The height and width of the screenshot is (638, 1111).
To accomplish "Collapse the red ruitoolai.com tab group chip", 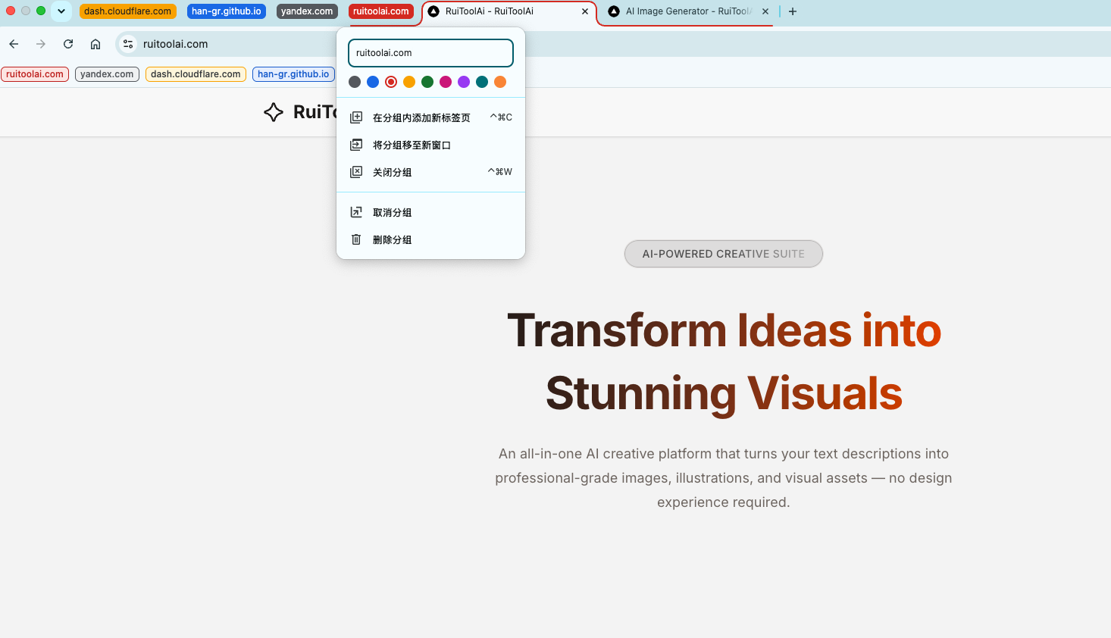I will pyautogui.click(x=381, y=11).
